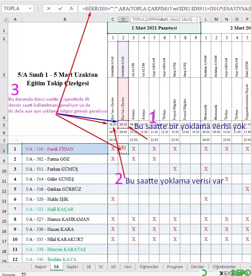This screenshot has width=251, height=276.
Task: Click into the formula bar text
Action: (x=165, y=8)
